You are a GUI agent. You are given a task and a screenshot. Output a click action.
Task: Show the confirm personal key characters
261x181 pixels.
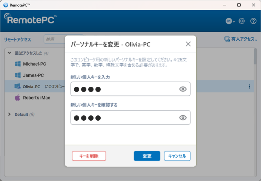[x=183, y=118]
